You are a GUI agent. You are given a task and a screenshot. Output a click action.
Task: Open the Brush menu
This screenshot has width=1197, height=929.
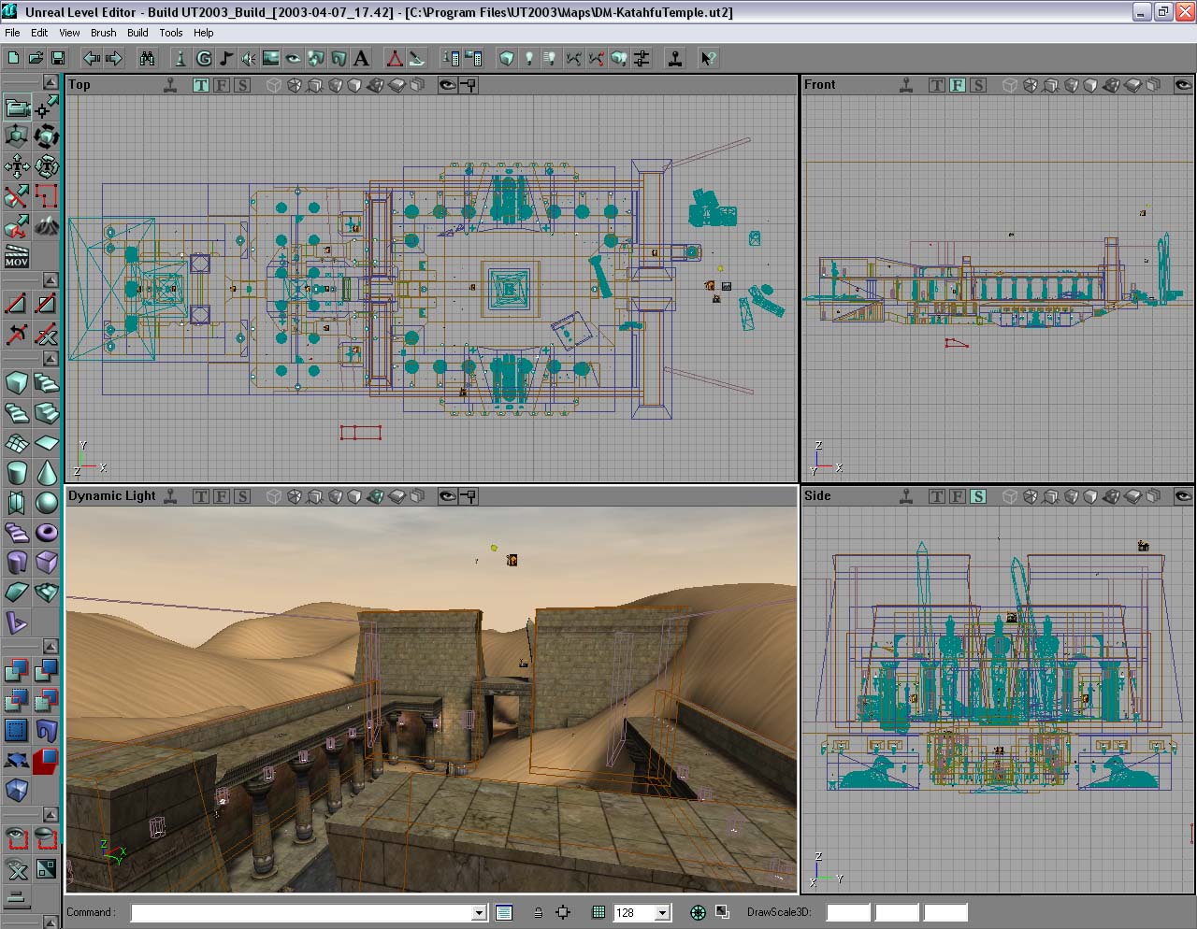(x=104, y=33)
